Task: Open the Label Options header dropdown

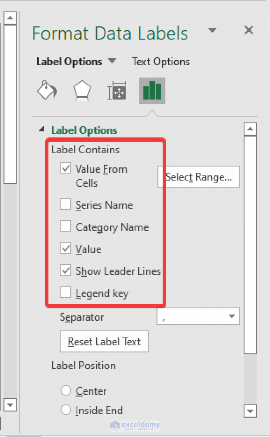Action: (x=112, y=61)
